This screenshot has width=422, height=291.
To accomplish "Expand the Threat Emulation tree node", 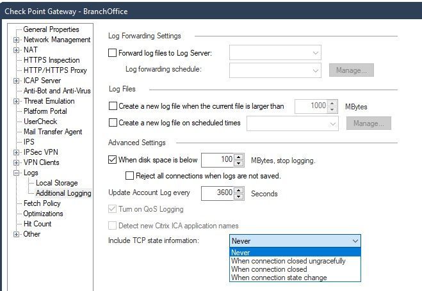I will 16,101.
